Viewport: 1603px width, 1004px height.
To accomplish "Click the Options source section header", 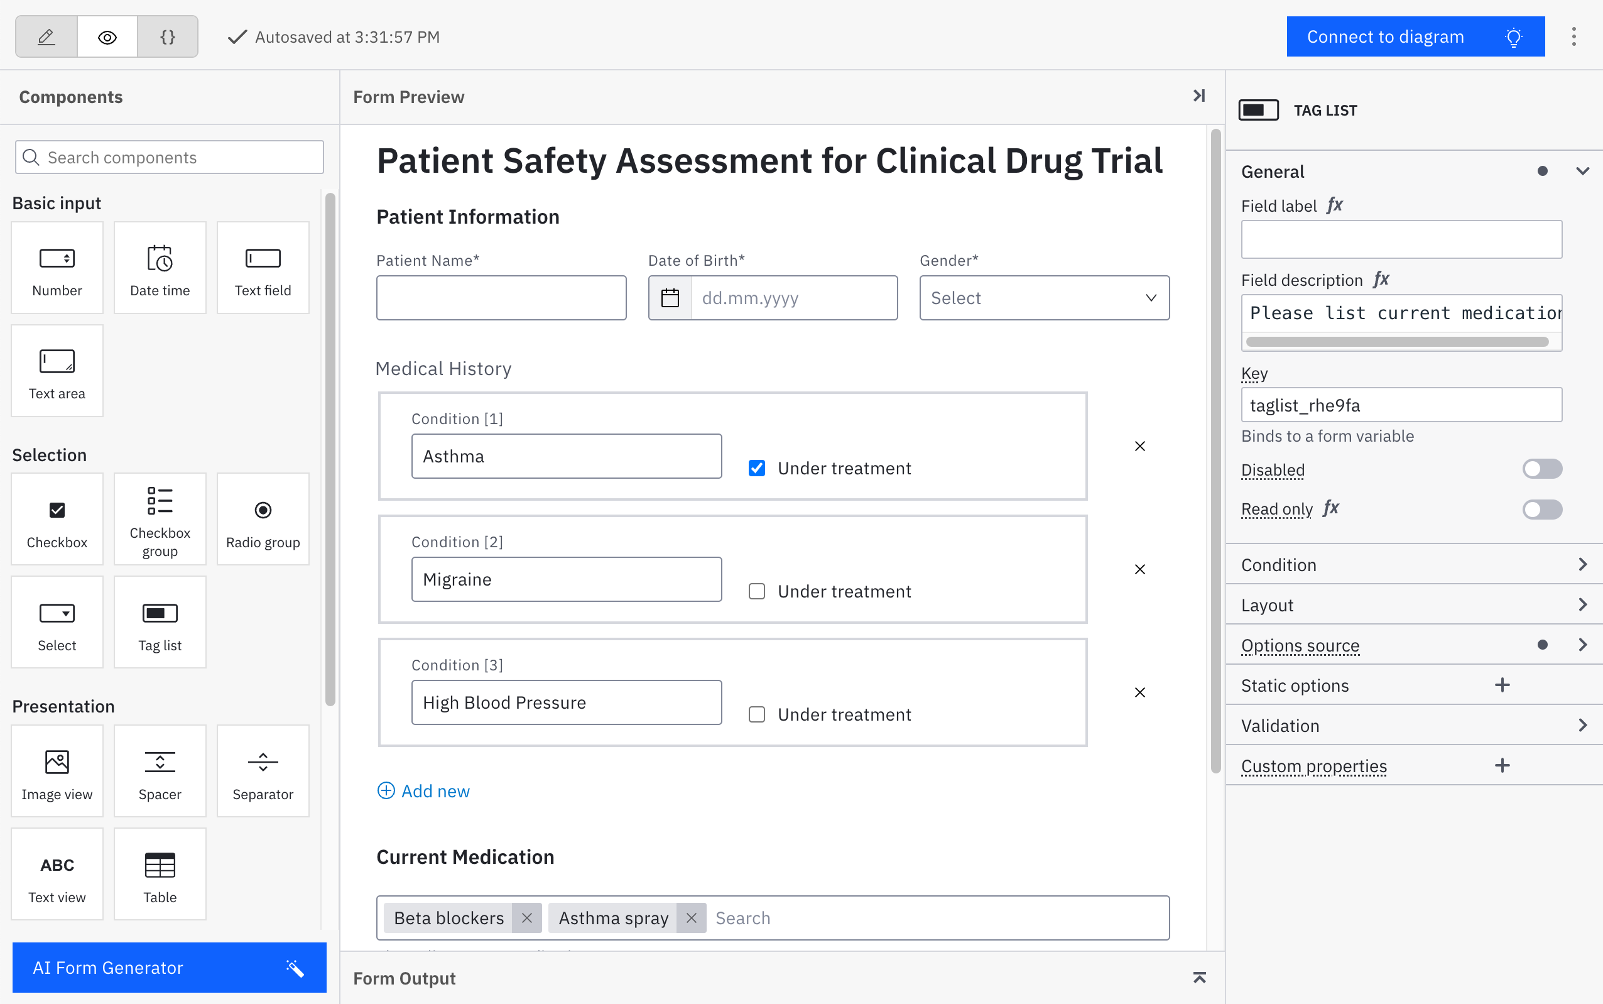I will 1299,644.
